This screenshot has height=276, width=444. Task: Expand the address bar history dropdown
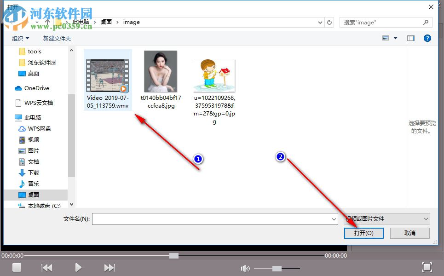(320, 23)
